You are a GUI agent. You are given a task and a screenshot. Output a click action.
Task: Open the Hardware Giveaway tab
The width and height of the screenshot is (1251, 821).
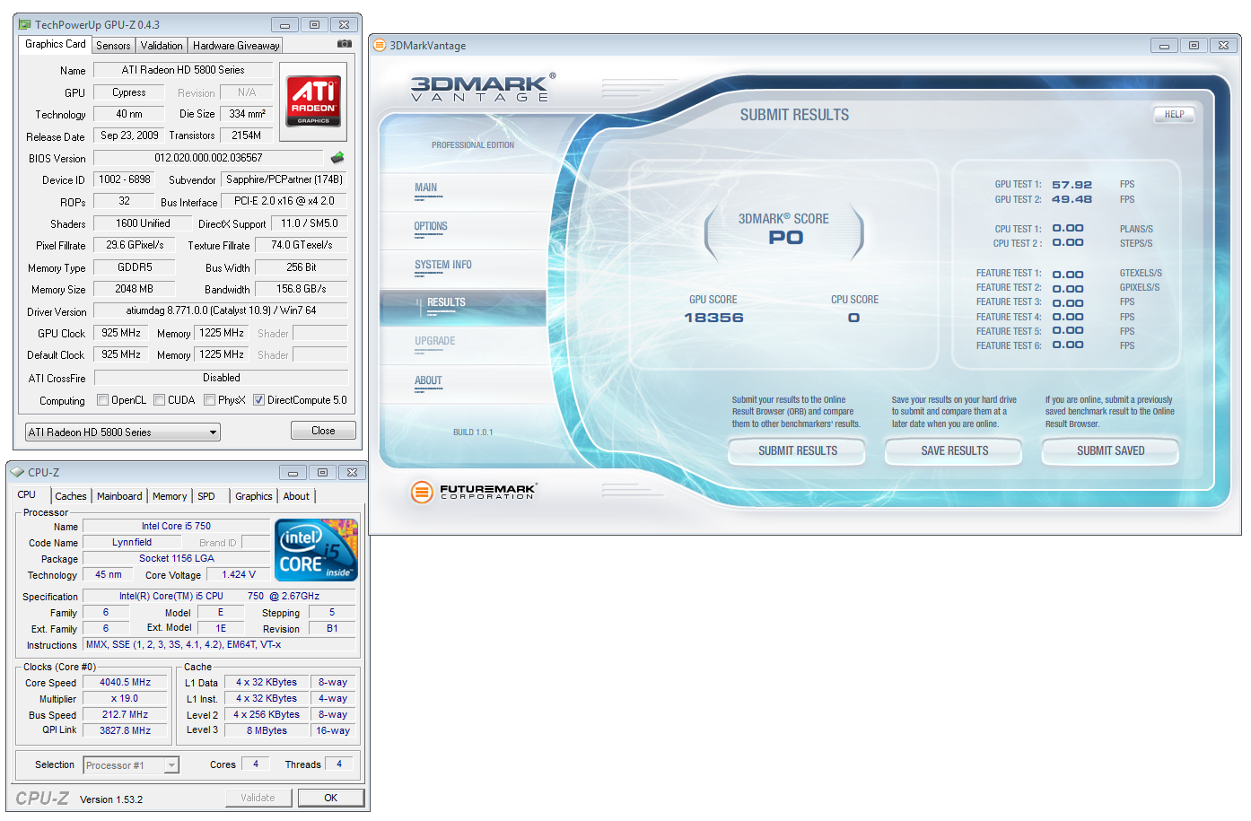click(236, 46)
